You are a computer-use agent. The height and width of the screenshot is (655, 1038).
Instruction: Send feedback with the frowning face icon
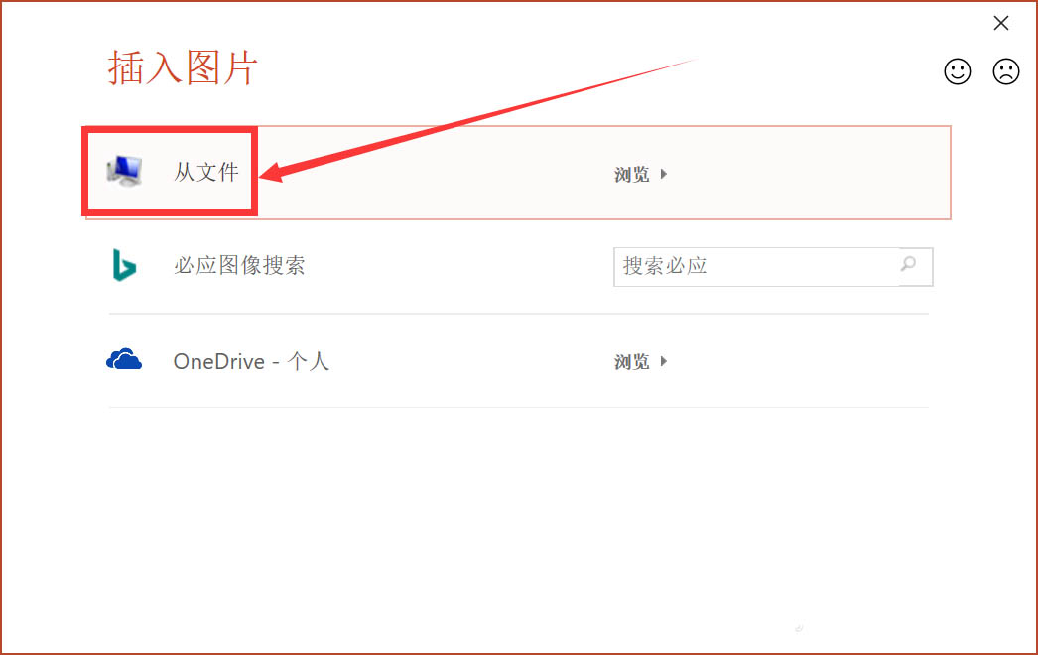click(1005, 71)
